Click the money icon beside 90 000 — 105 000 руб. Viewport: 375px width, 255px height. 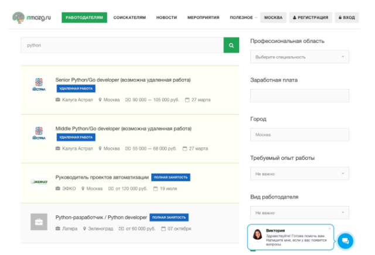point(128,100)
